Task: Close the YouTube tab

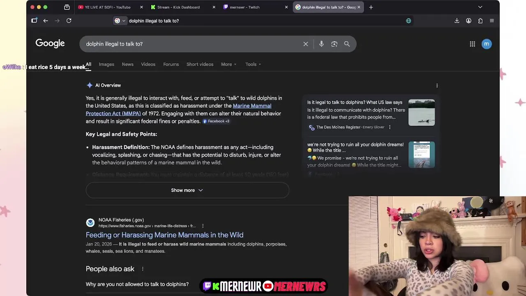Action: [141, 7]
